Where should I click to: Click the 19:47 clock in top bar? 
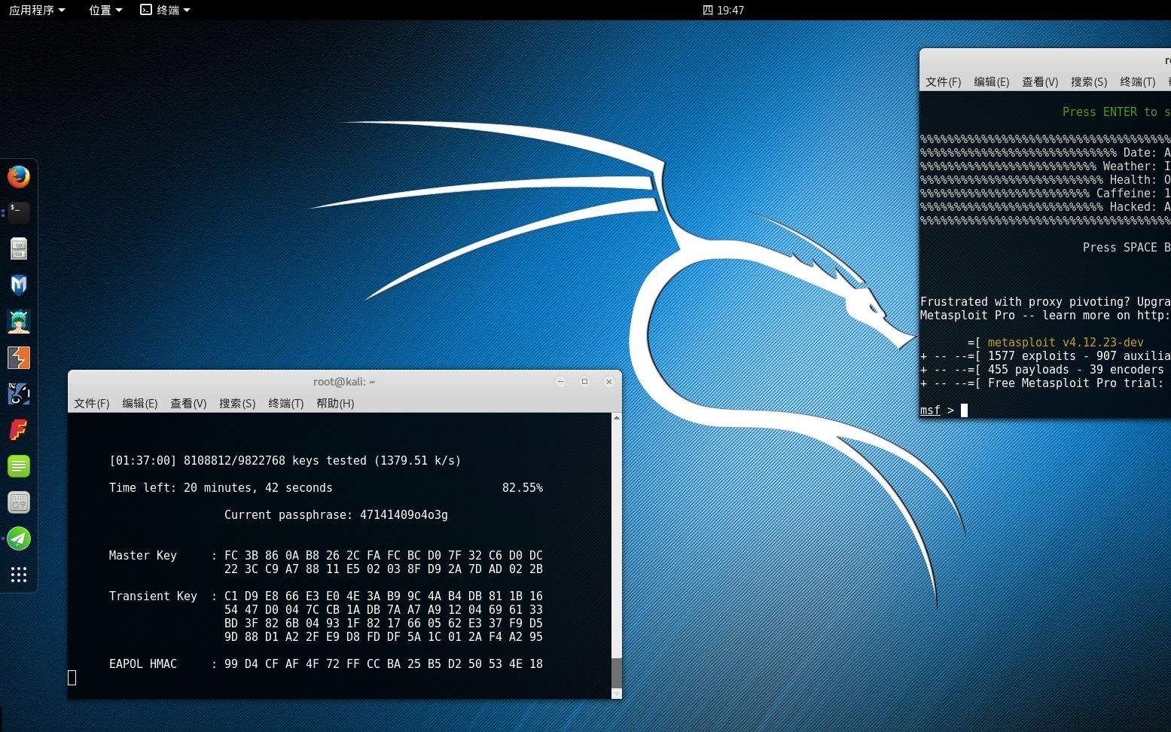click(x=723, y=10)
